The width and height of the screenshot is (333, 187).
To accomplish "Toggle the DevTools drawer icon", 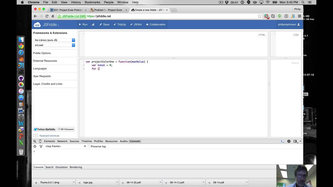I will pyautogui.click(x=282, y=141).
